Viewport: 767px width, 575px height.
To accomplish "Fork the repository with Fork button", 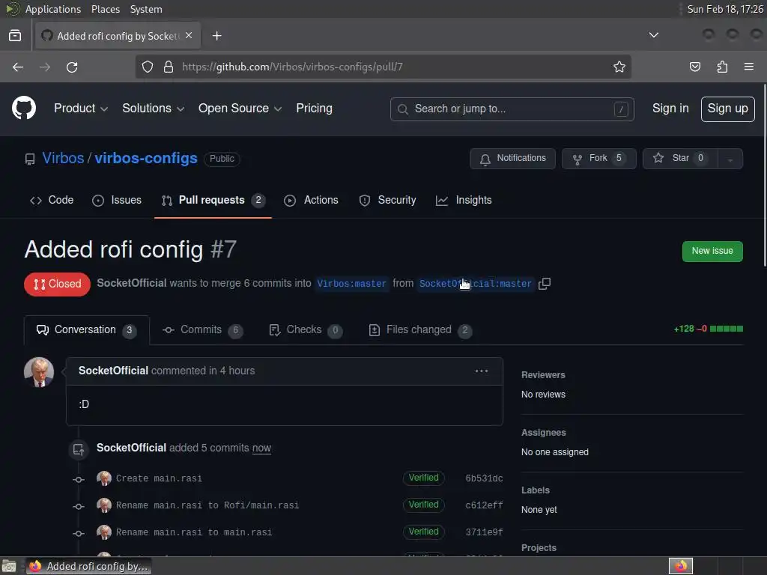I will click(x=598, y=159).
